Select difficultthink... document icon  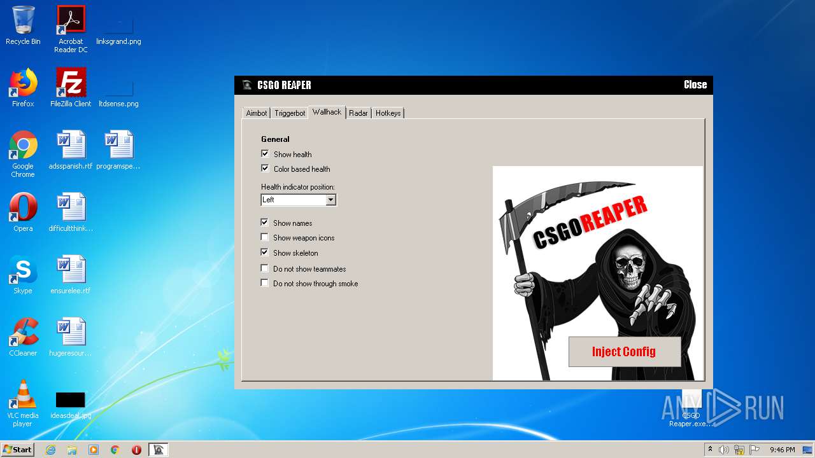pos(71,212)
